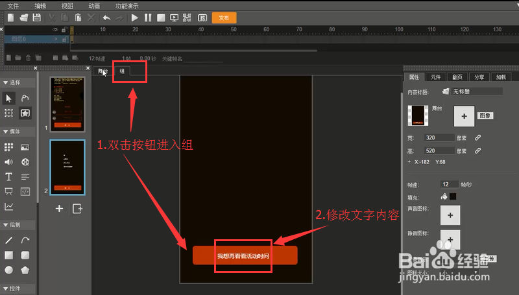The height and width of the screenshot is (295, 519).
Task: Open the 文件 menu
Action: [x=13, y=6]
